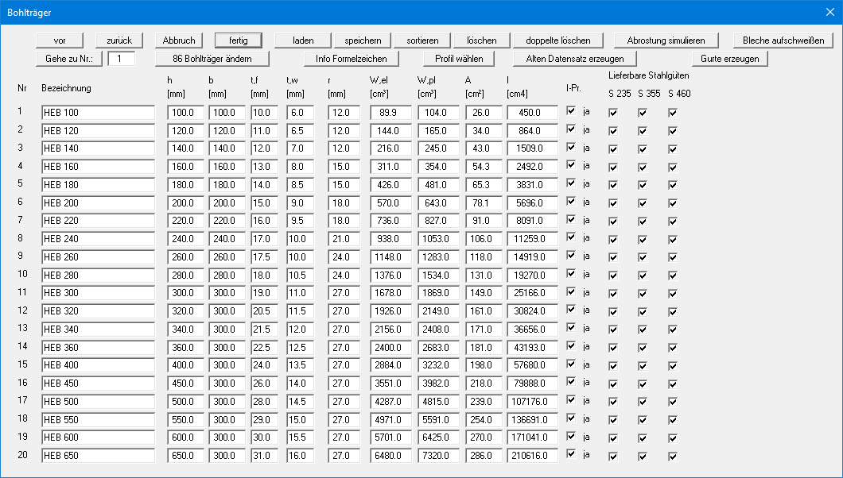
Task: Open 'Info Formelzeichen' help
Action: click(351, 59)
